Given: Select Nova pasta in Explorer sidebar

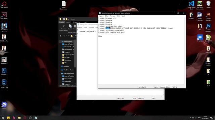Looking at the screenshot, I should pyautogui.click(x=68, y=60).
